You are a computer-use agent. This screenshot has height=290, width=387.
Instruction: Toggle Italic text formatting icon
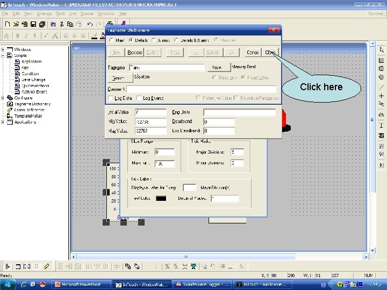point(26,36)
